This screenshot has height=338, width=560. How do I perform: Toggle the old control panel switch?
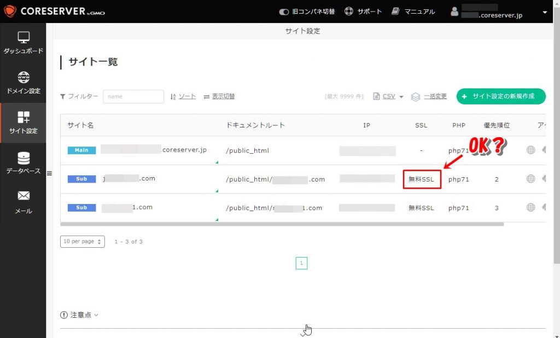pyautogui.click(x=284, y=11)
